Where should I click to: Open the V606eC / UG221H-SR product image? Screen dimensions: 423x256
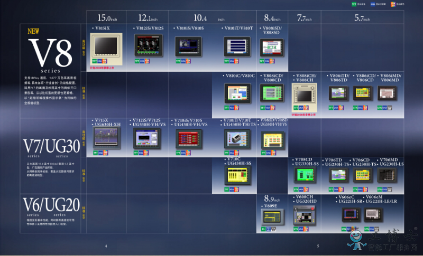[x=351, y=214]
